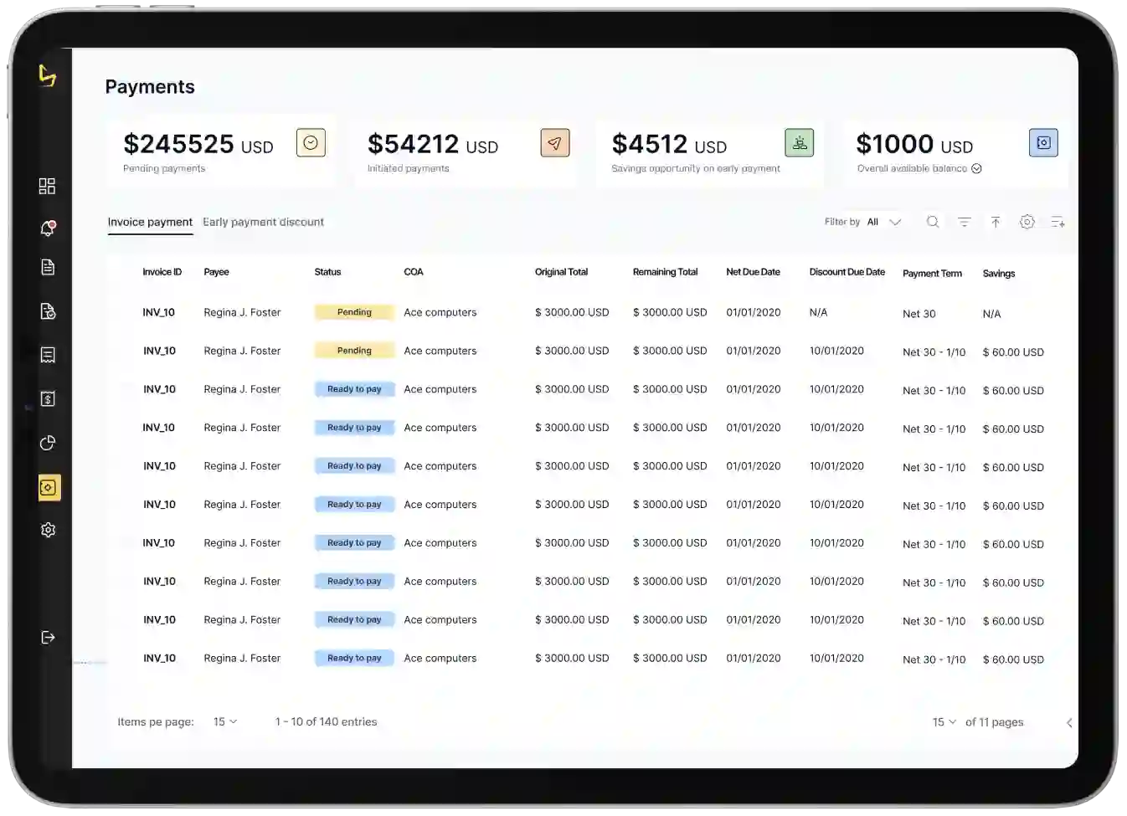
Task: Expand overall available balance chevron
Action: (976, 168)
